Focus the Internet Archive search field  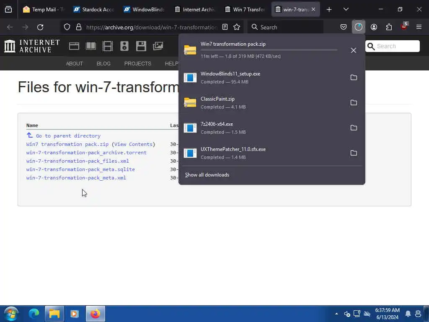click(x=392, y=46)
